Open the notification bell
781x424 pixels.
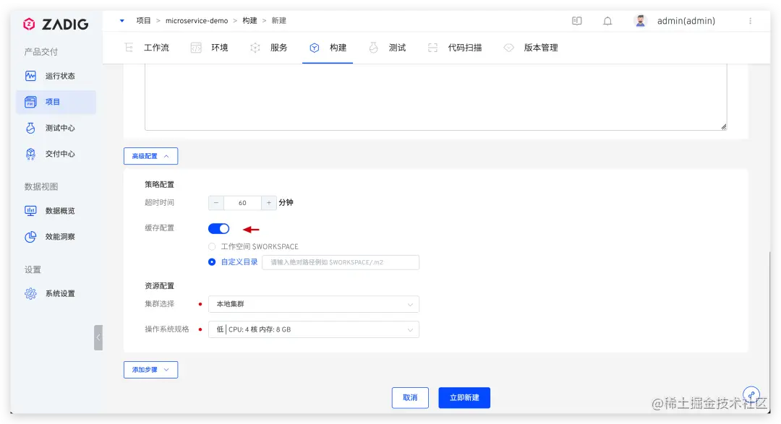607,21
